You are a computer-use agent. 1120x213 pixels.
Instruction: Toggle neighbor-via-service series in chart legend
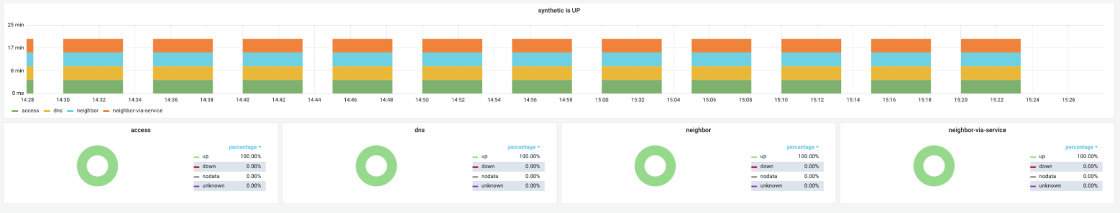133,111
